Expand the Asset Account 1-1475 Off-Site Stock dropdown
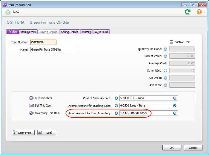This screenshot has height=155, width=209. [x=175, y=113]
